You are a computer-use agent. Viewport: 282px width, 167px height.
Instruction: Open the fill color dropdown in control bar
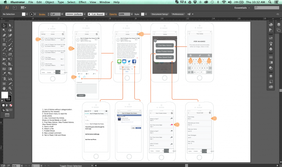pos(27,14)
